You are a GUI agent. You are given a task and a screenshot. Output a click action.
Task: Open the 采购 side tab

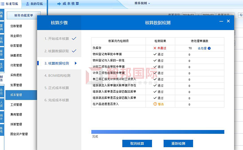click(x=2, y=40)
